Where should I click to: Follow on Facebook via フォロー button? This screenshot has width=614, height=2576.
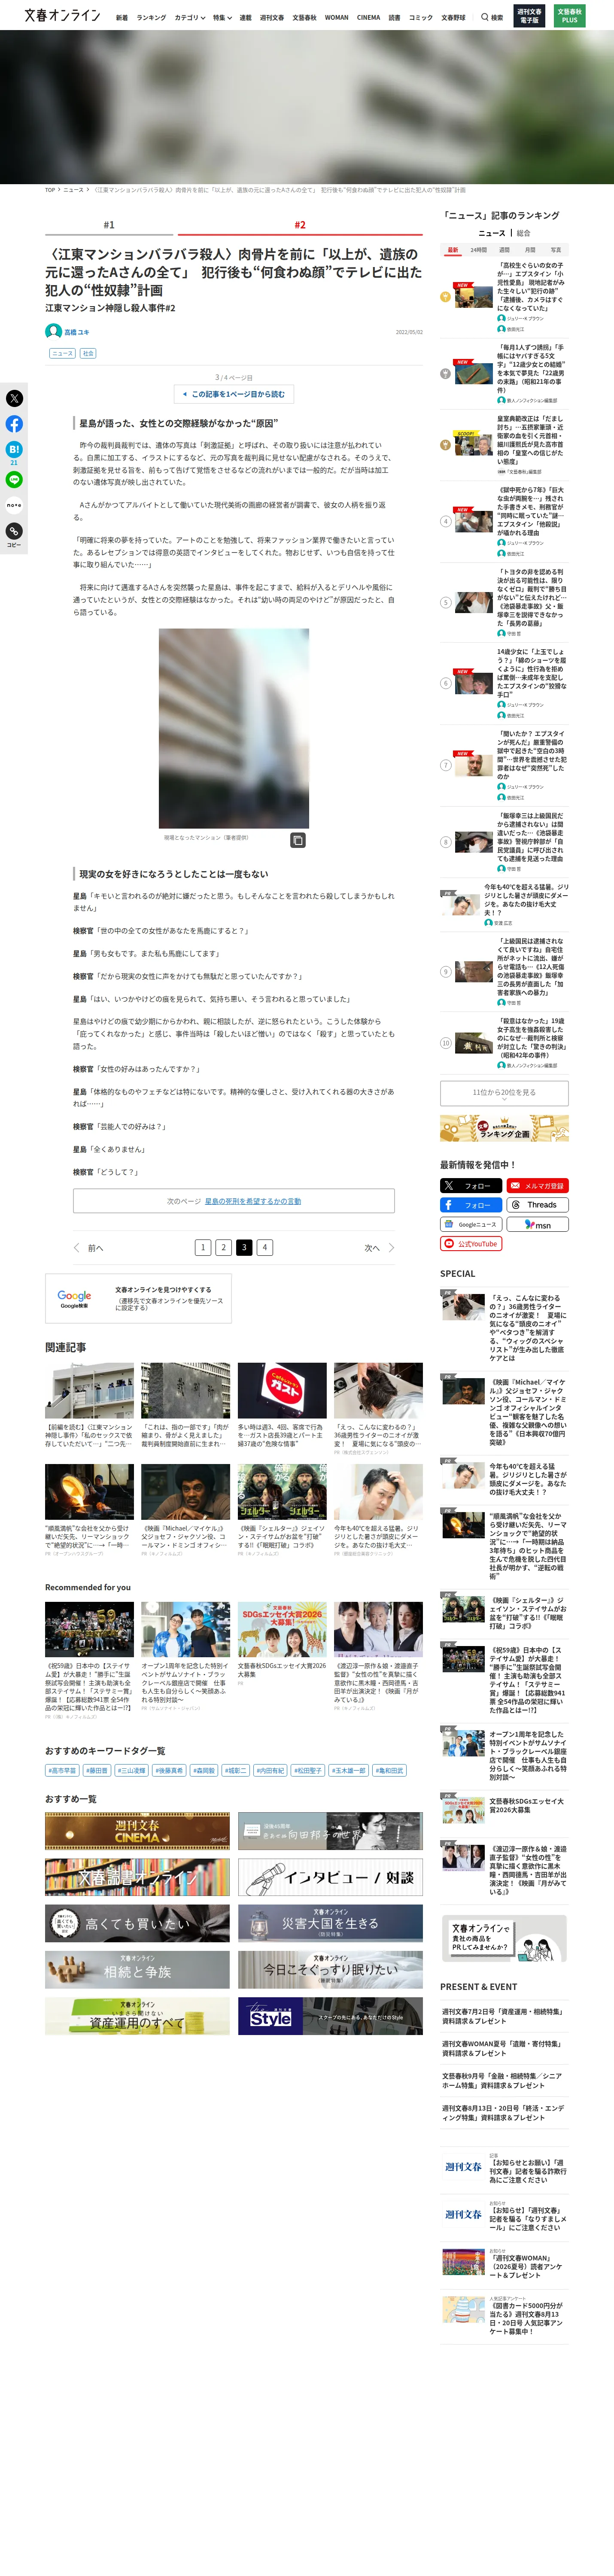(471, 1205)
